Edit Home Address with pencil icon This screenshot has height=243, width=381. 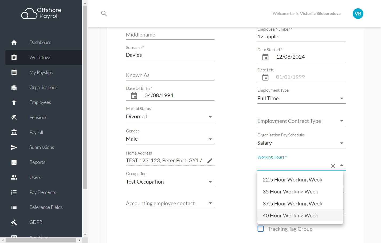[210, 161]
